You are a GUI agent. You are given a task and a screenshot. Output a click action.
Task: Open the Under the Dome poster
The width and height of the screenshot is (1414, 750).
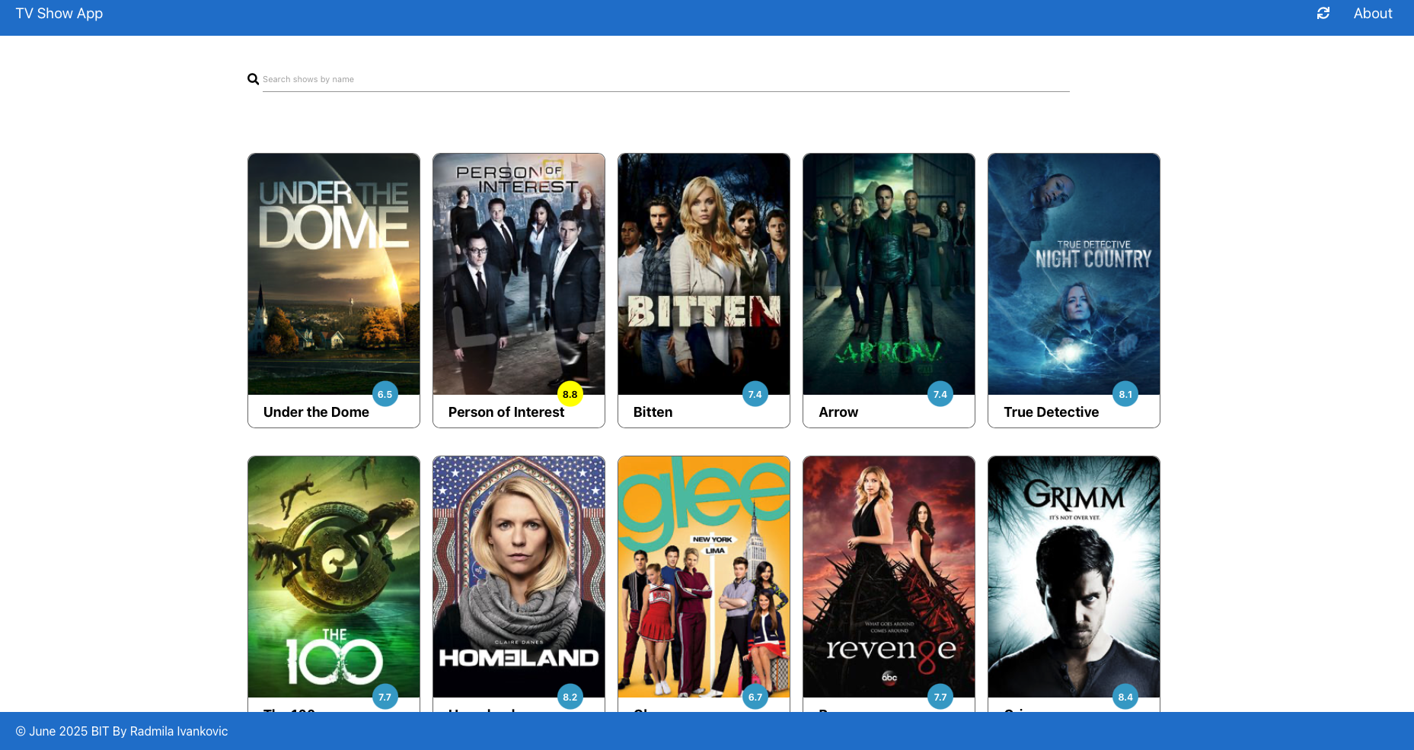(334, 274)
